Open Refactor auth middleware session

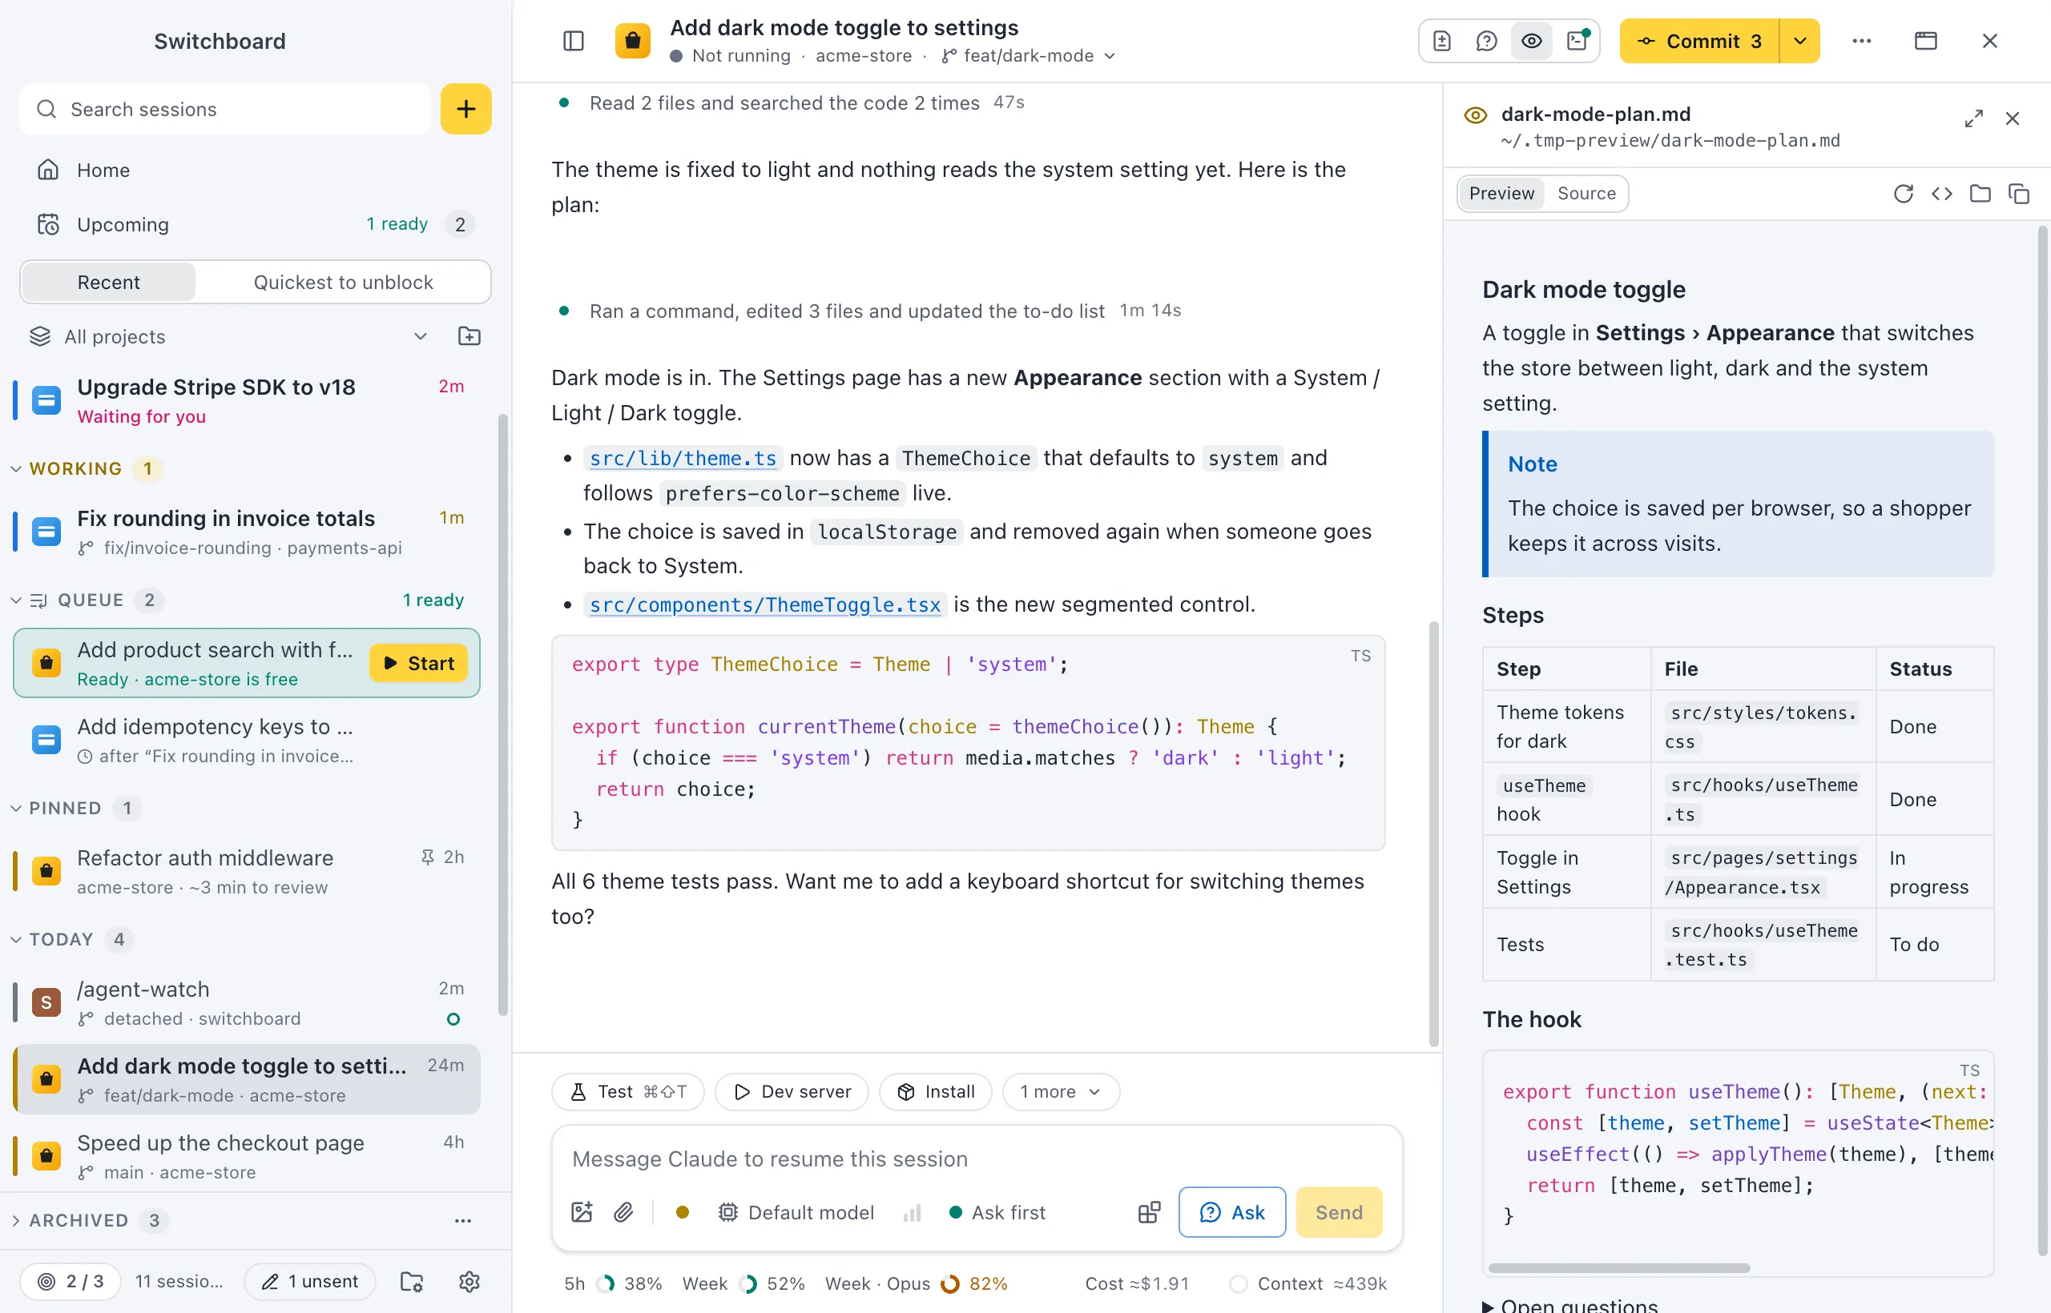[x=248, y=871]
